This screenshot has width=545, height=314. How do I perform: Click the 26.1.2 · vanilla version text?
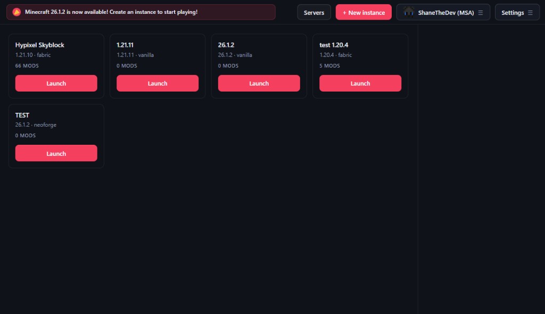click(x=235, y=55)
